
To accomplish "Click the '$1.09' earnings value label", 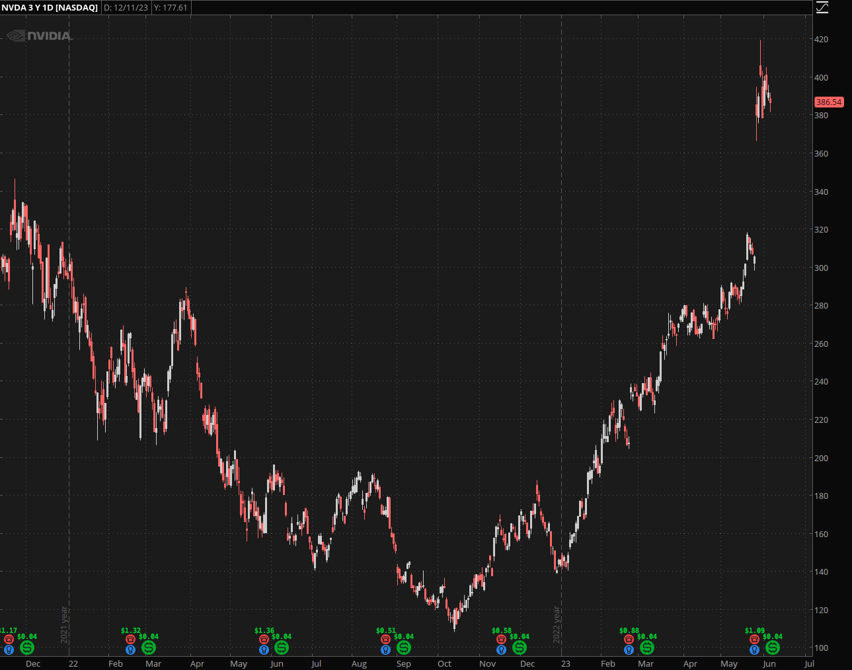I will pyautogui.click(x=755, y=631).
